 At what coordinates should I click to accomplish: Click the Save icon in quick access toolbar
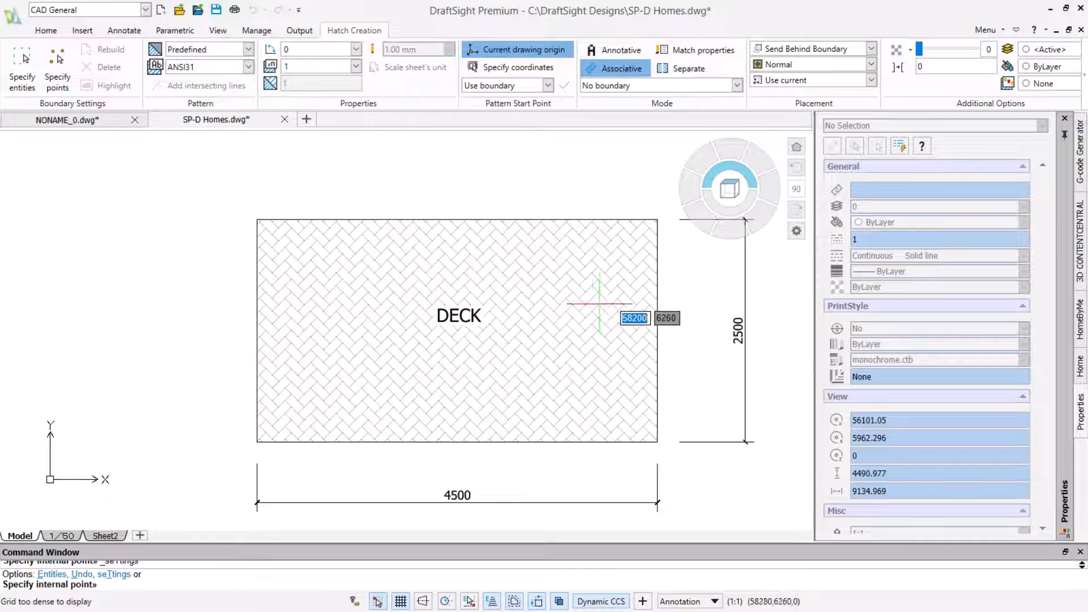pos(216,10)
